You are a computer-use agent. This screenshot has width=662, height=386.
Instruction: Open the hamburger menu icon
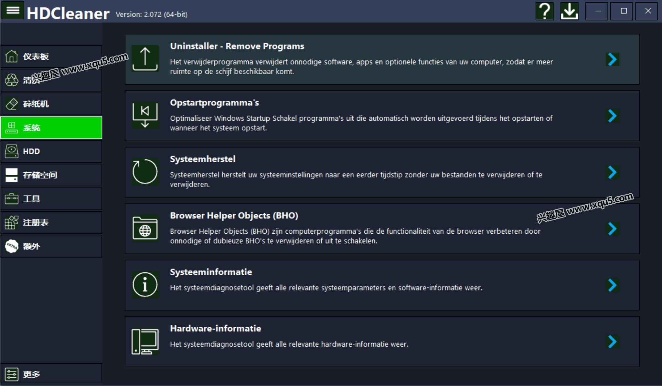coord(13,10)
